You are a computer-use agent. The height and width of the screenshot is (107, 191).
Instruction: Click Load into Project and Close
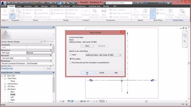point(182,14)
